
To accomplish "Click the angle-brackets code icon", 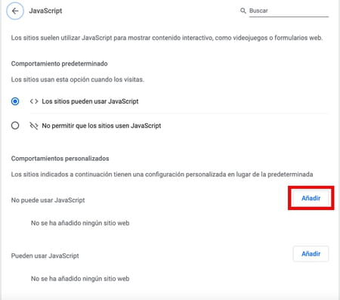I will [x=34, y=101].
